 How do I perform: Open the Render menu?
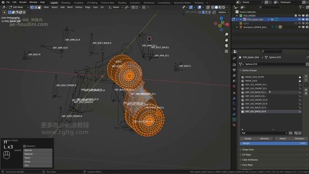coord(23,2)
